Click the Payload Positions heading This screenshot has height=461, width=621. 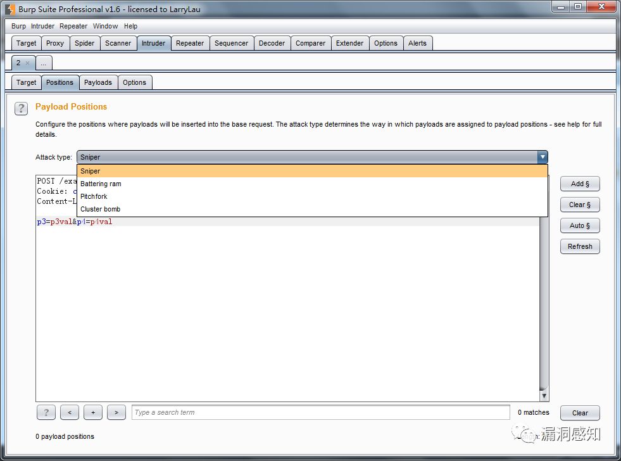point(72,106)
